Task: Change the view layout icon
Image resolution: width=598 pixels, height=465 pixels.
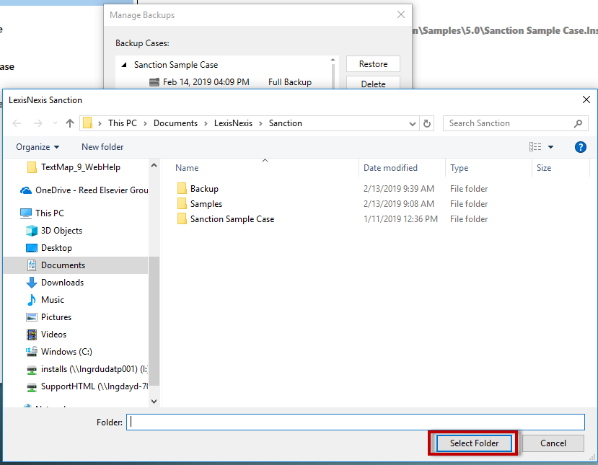Action: pos(535,147)
